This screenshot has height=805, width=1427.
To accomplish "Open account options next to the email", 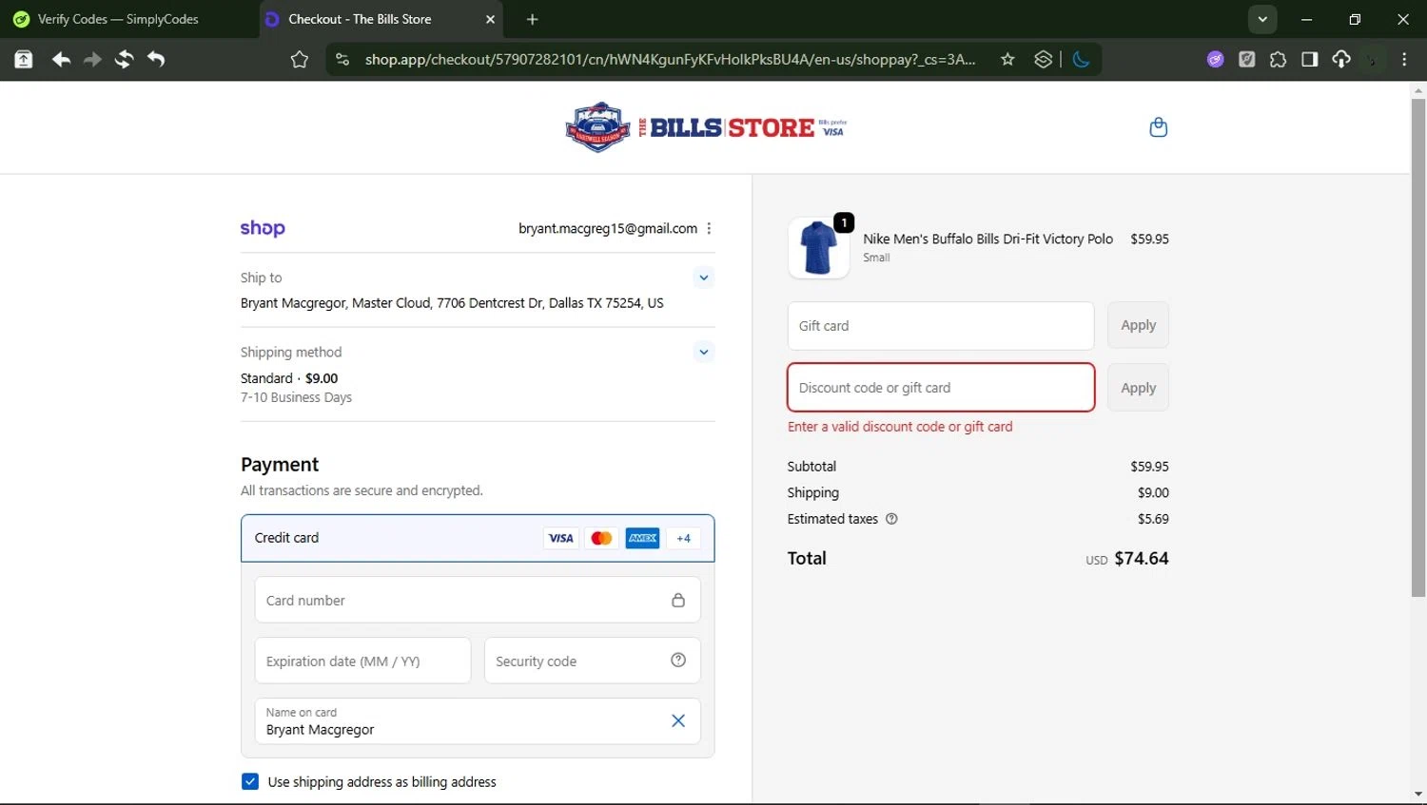I will pyautogui.click(x=709, y=228).
